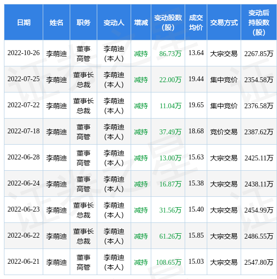Screen dimensions: 277x279
Task: Click the 日期 column header
Action: click(x=24, y=23)
